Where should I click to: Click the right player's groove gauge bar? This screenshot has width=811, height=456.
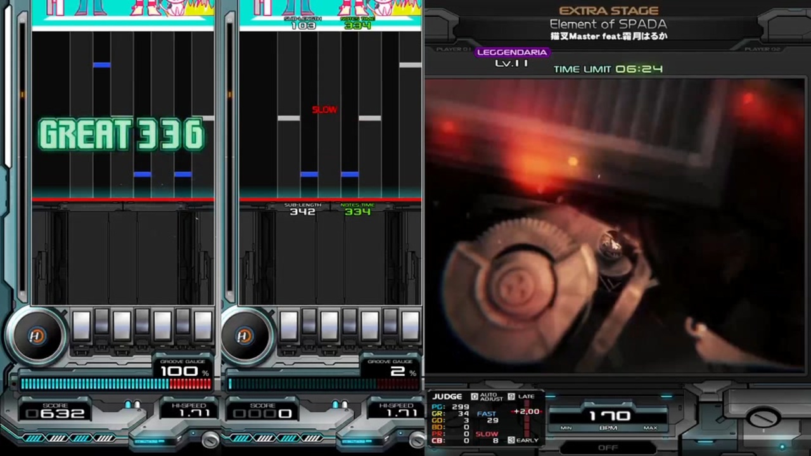(x=324, y=384)
